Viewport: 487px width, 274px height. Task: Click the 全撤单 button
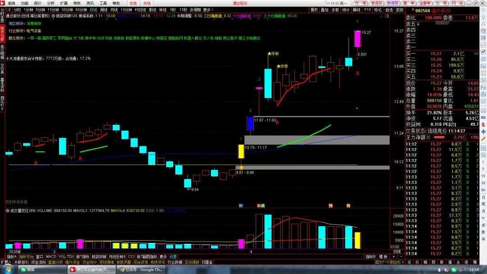pyautogui.click(x=425, y=3)
